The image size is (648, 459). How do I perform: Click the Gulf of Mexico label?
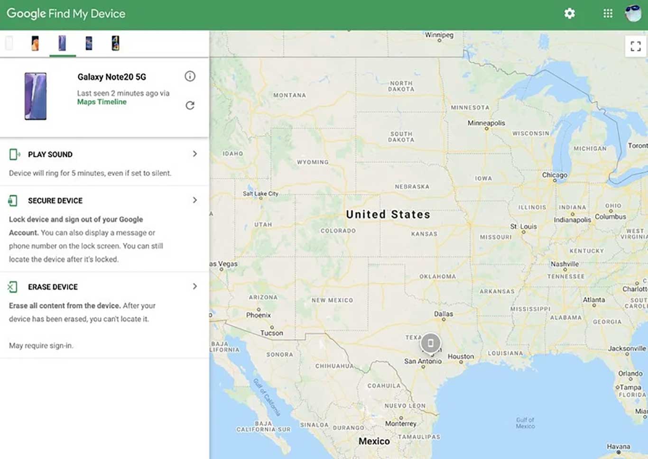click(x=525, y=423)
